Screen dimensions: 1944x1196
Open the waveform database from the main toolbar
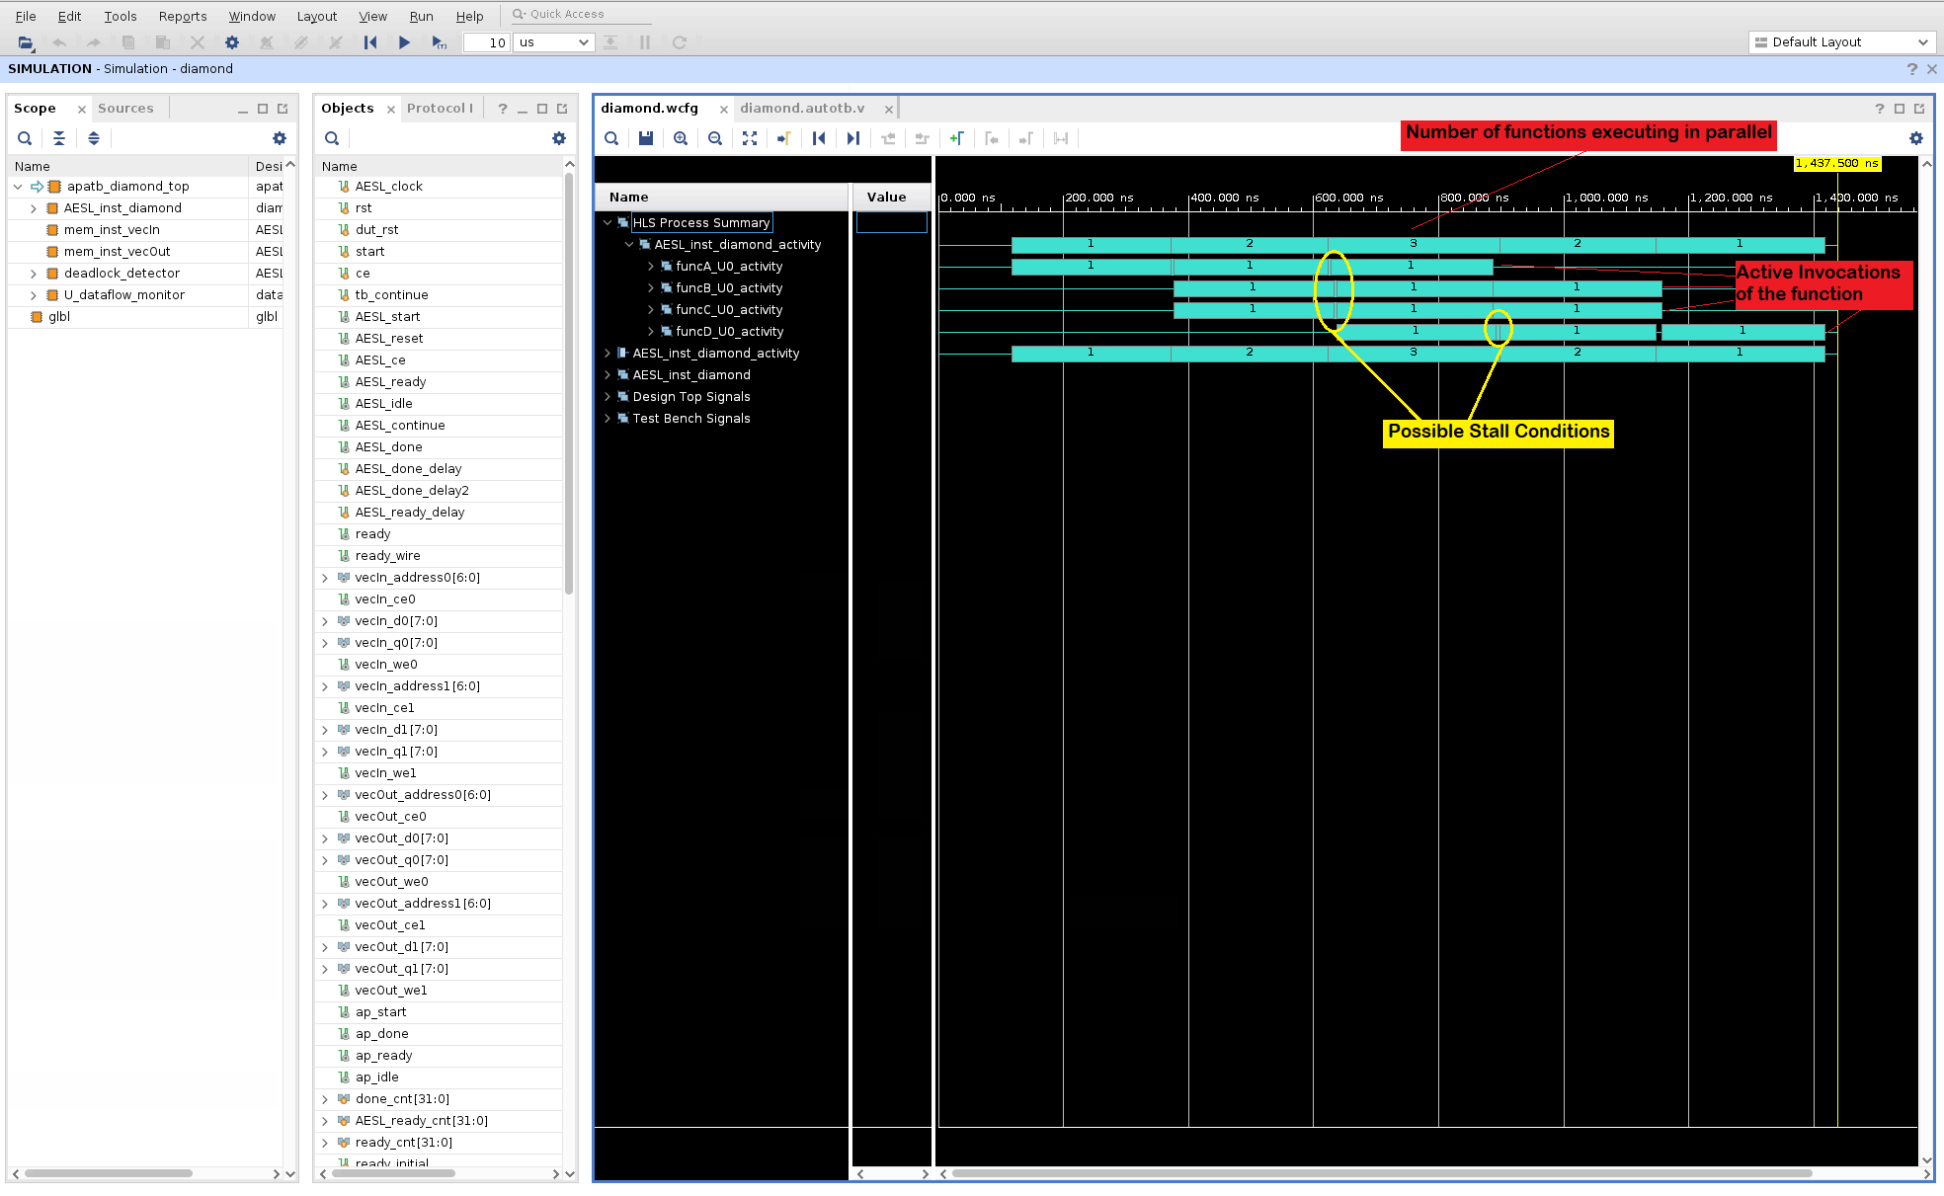pyautogui.click(x=26, y=42)
